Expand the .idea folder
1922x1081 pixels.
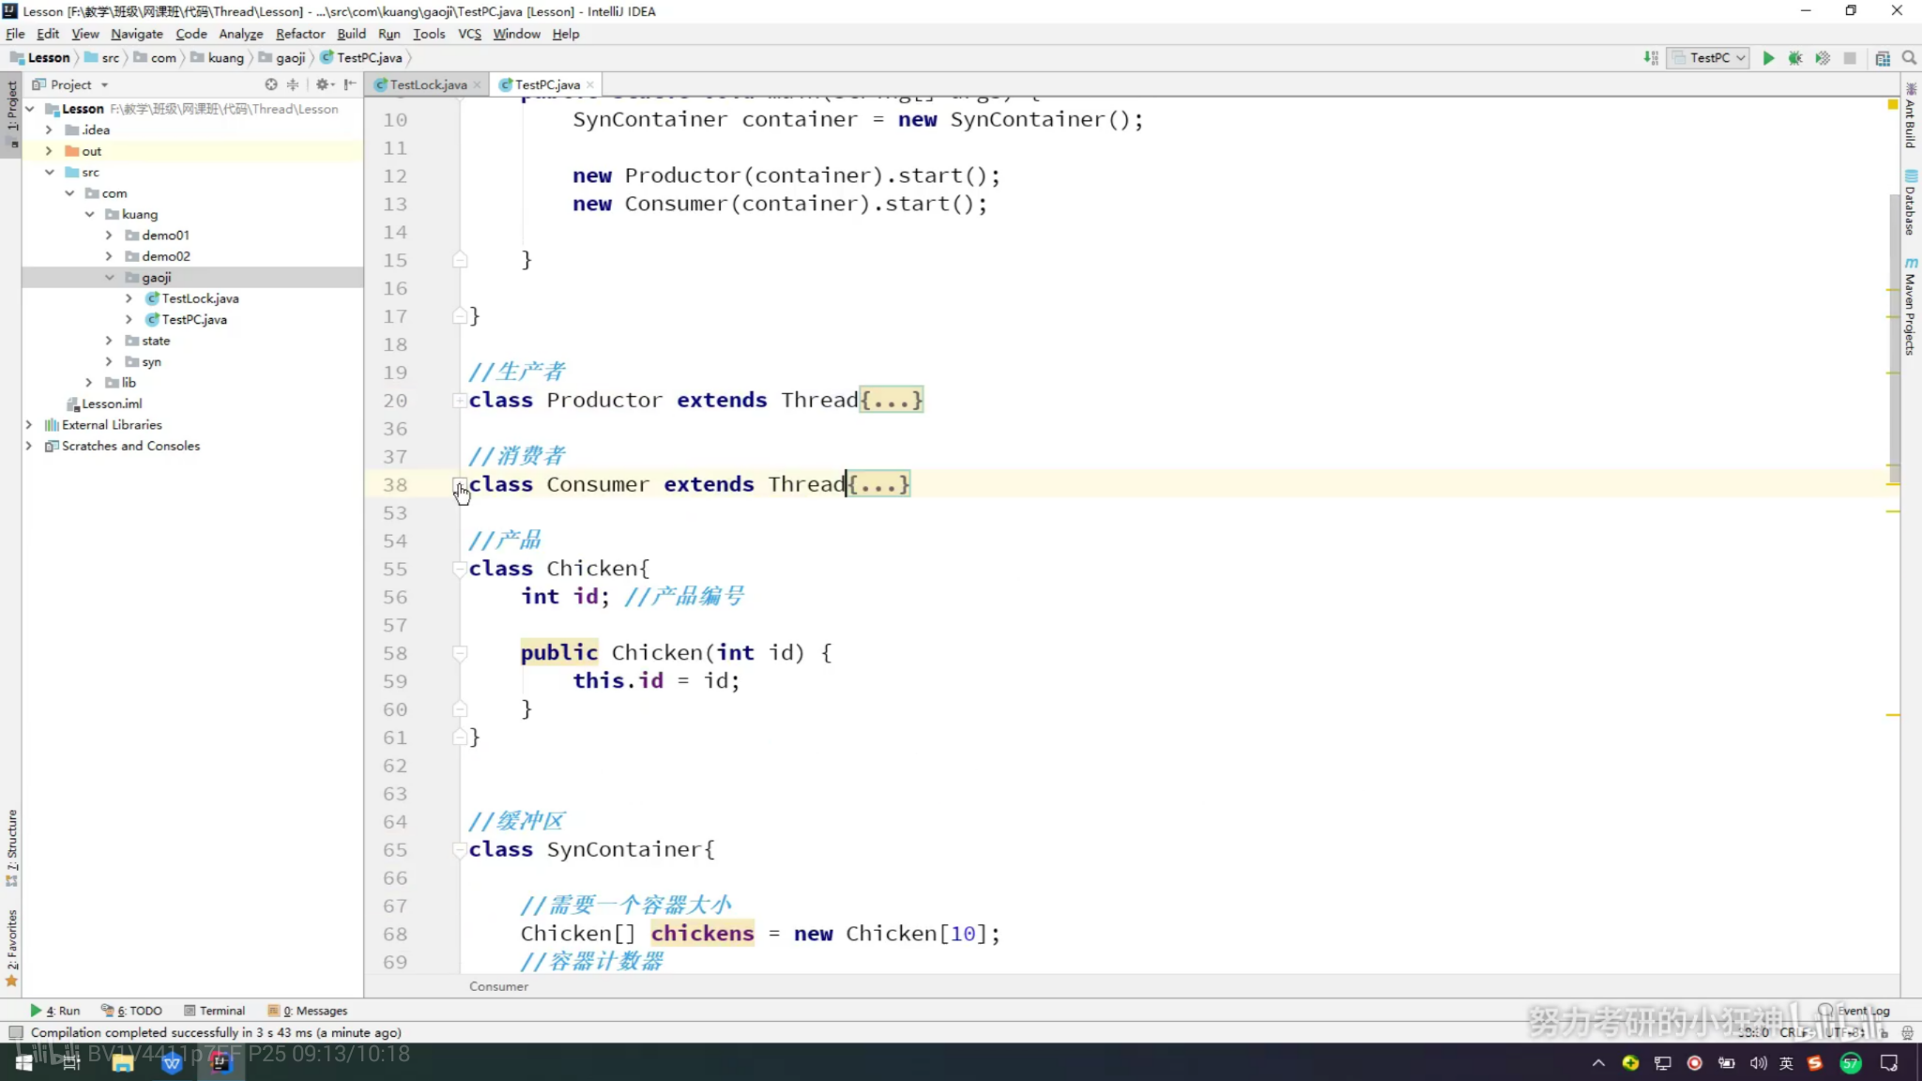[x=49, y=130]
